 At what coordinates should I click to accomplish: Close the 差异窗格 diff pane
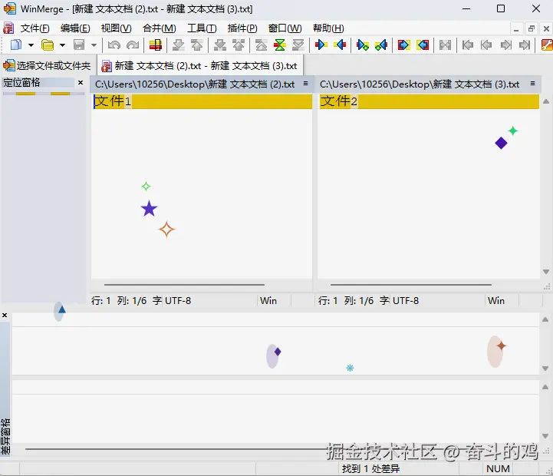pos(5,315)
